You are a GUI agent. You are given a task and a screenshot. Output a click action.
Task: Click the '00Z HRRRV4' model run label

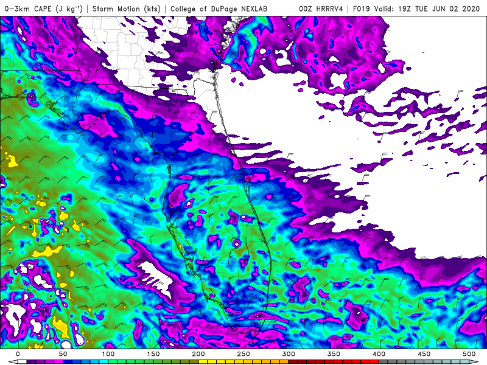pyautogui.click(x=321, y=9)
